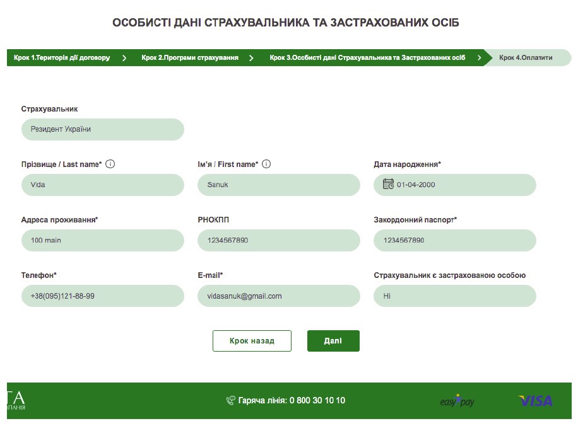578x426 pixels.
Task: Click birth date field showing 01-04-2000
Action: 455,185
